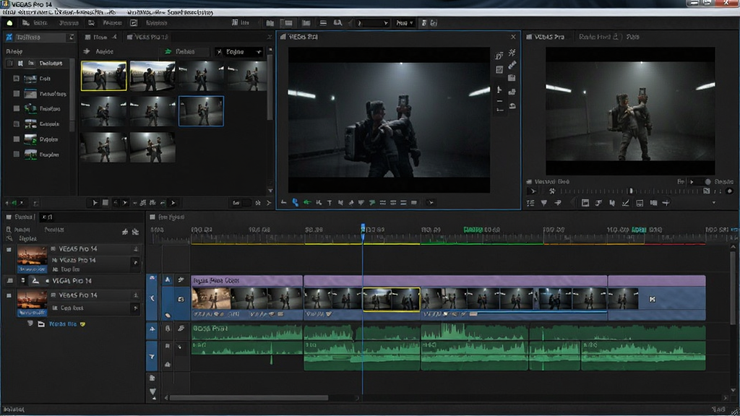Open the small dropdown arrow at the right preview toolbar's end
The width and height of the screenshot is (740, 416).
coord(713,203)
